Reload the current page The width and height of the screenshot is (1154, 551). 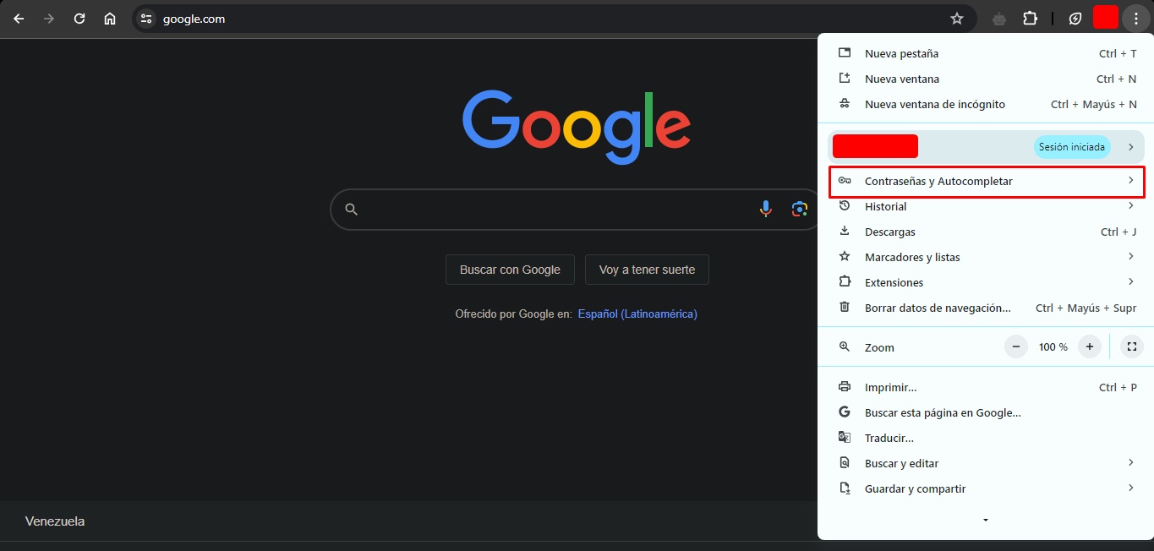(79, 19)
